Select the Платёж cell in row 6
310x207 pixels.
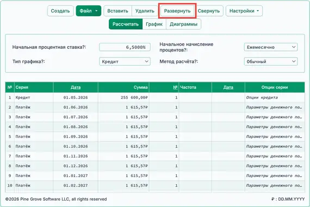[x=34, y=146]
